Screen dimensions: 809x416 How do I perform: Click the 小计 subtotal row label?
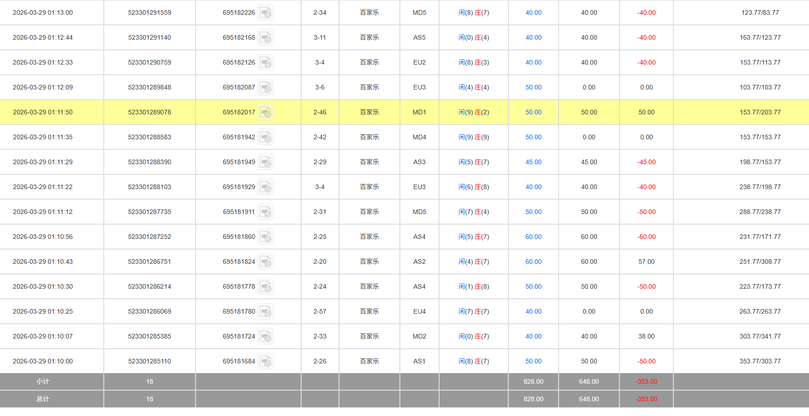pyautogui.click(x=43, y=381)
